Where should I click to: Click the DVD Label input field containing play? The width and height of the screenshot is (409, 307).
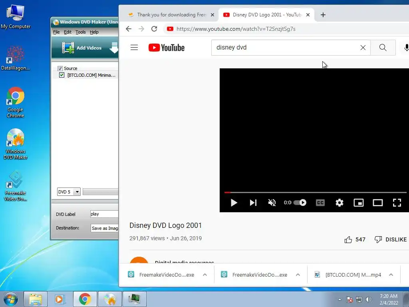[x=104, y=214]
